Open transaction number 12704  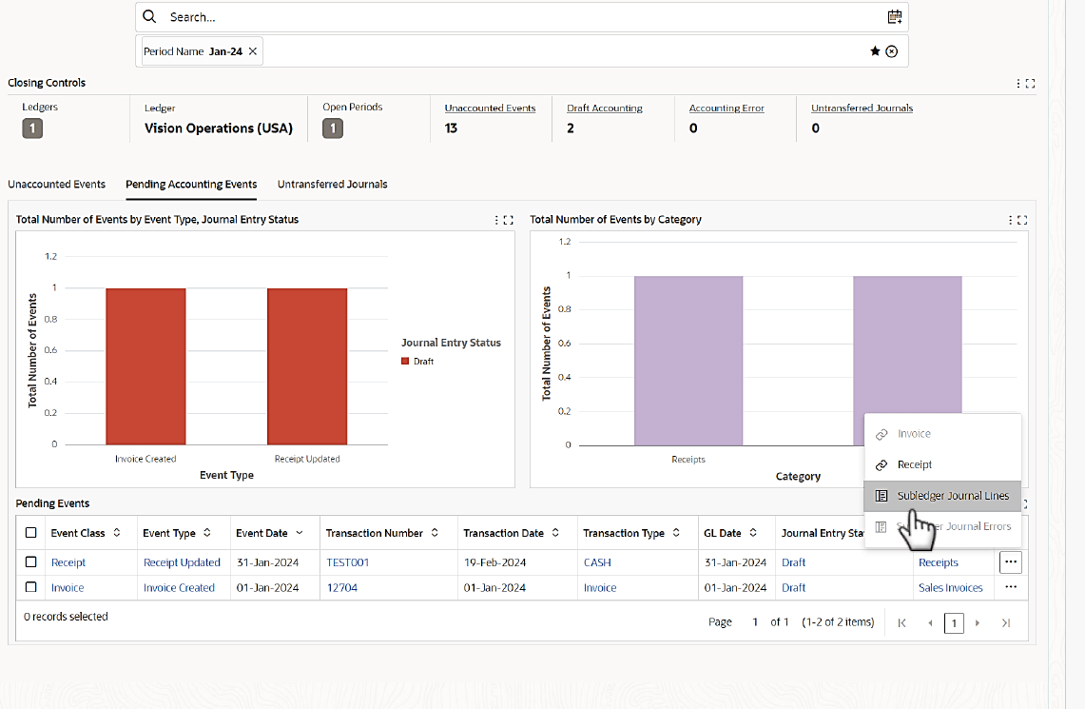tap(342, 587)
